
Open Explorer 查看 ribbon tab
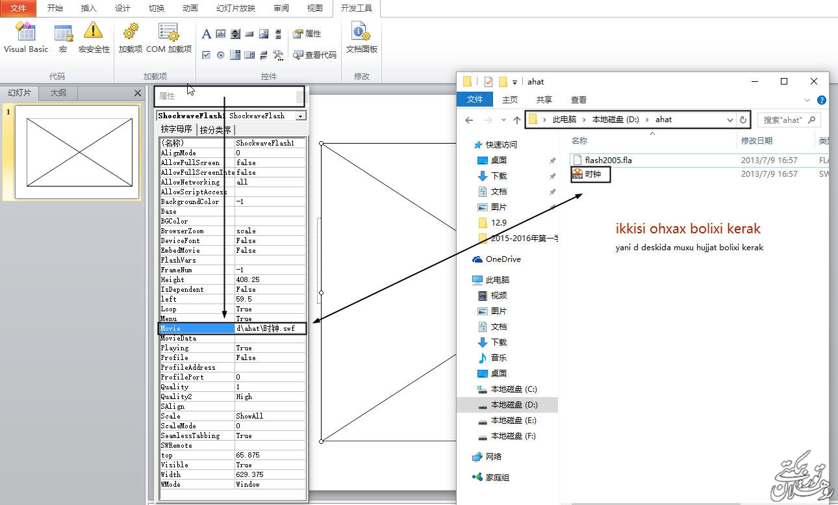(579, 99)
